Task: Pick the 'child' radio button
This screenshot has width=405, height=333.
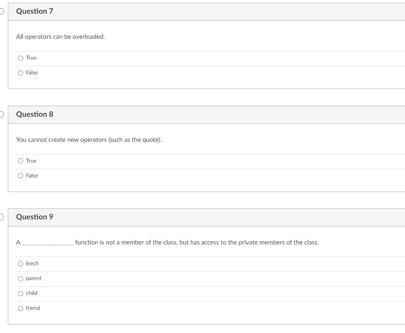Action: click(20, 293)
